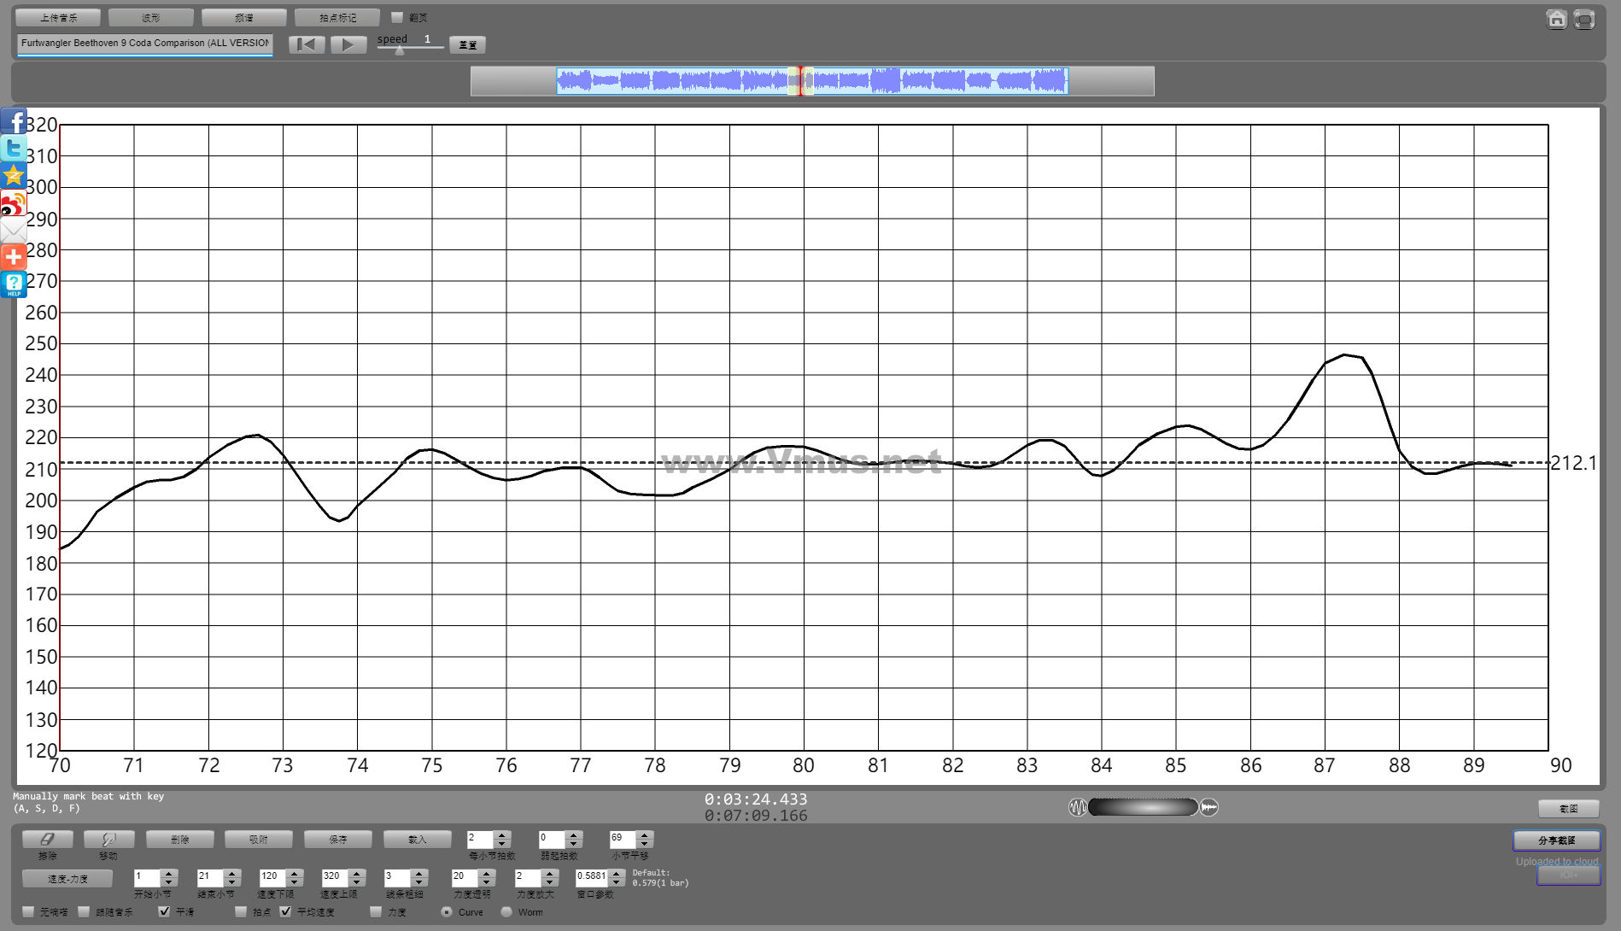Screen dimensions: 1621x931
Task: Click the Twitter share icon
Action: [x=14, y=149]
